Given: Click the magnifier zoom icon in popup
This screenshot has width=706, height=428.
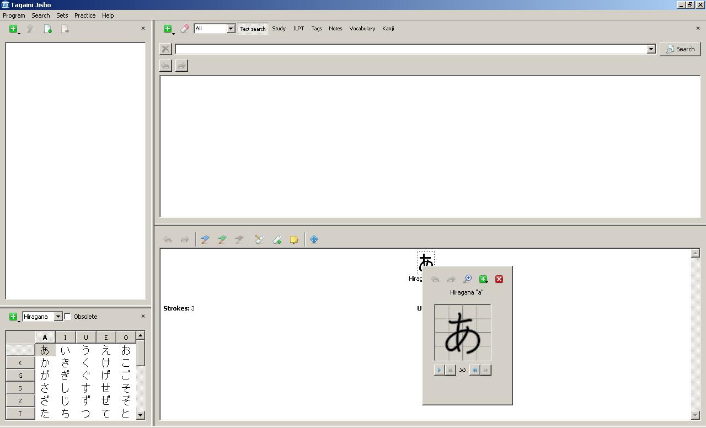Looking at the screenshot, I should pos(467,280).
